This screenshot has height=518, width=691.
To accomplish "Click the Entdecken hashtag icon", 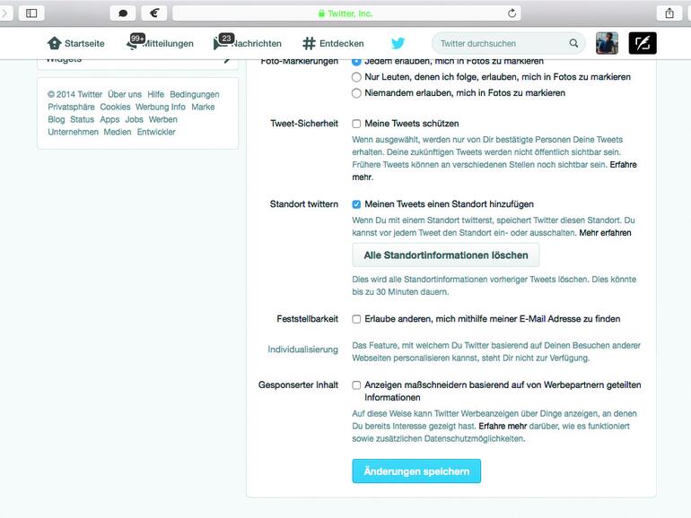I will click(309, 43).
